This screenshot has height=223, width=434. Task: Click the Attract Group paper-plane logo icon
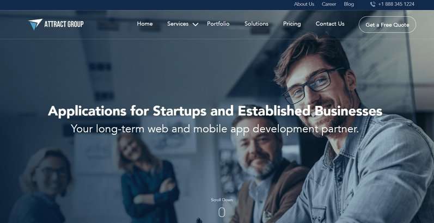point(35,24)
